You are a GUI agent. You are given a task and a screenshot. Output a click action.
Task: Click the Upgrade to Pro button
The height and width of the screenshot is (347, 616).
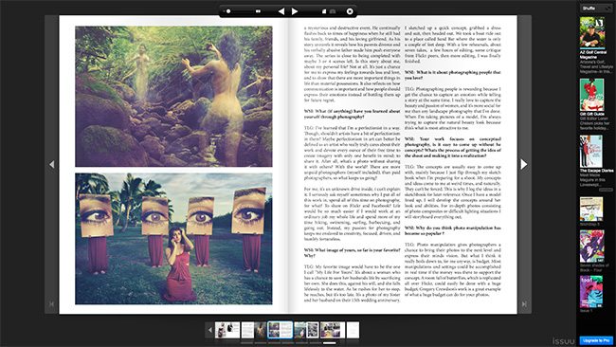[x=596, y=340]
